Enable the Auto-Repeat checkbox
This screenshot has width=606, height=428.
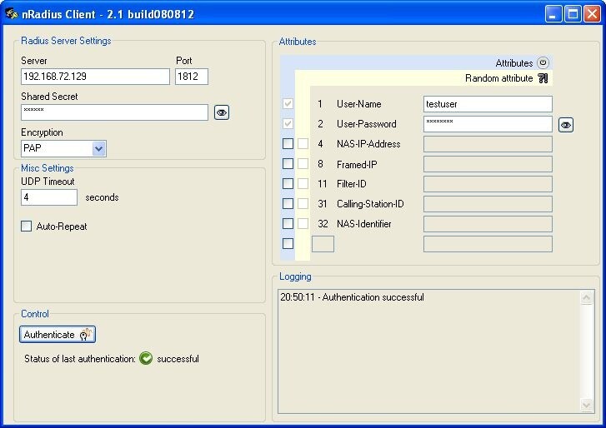pyautogui.click(x=27, y=226)
